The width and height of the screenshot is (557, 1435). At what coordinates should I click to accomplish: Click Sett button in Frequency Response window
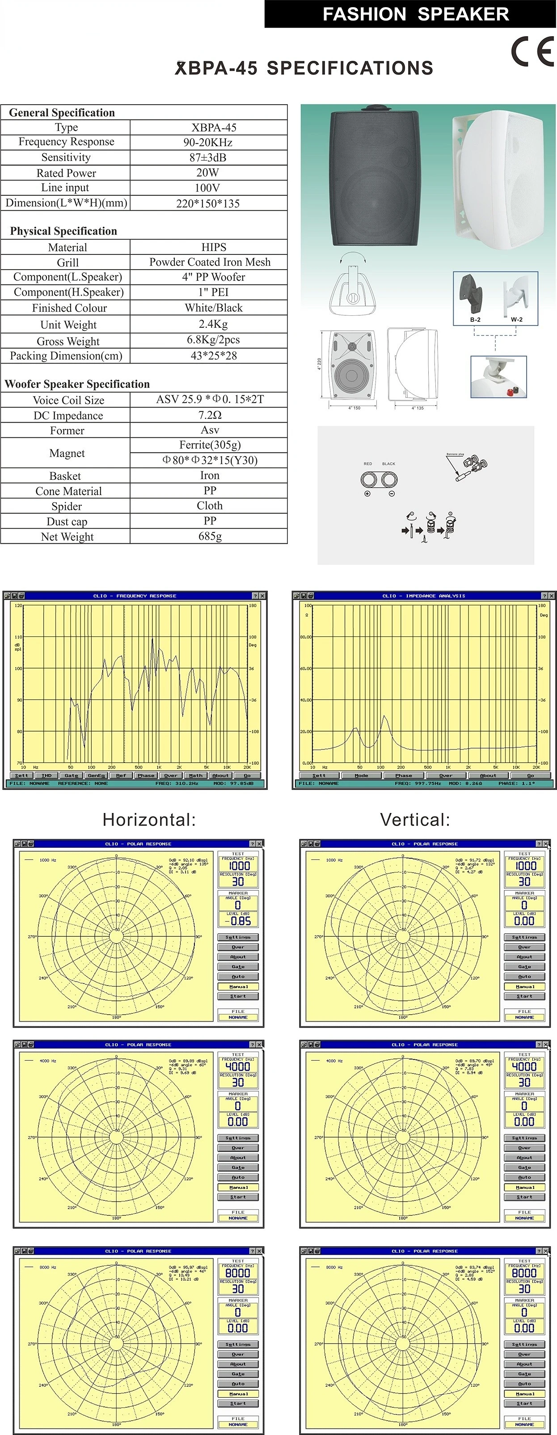point(21,775)
